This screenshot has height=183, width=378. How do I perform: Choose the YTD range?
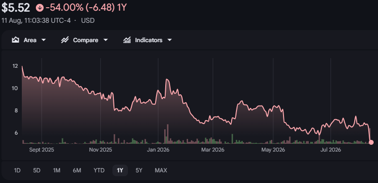coord(99,170)
